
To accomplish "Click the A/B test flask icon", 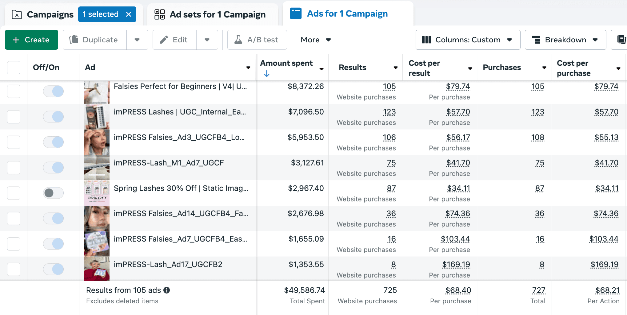I will point(238,40).
